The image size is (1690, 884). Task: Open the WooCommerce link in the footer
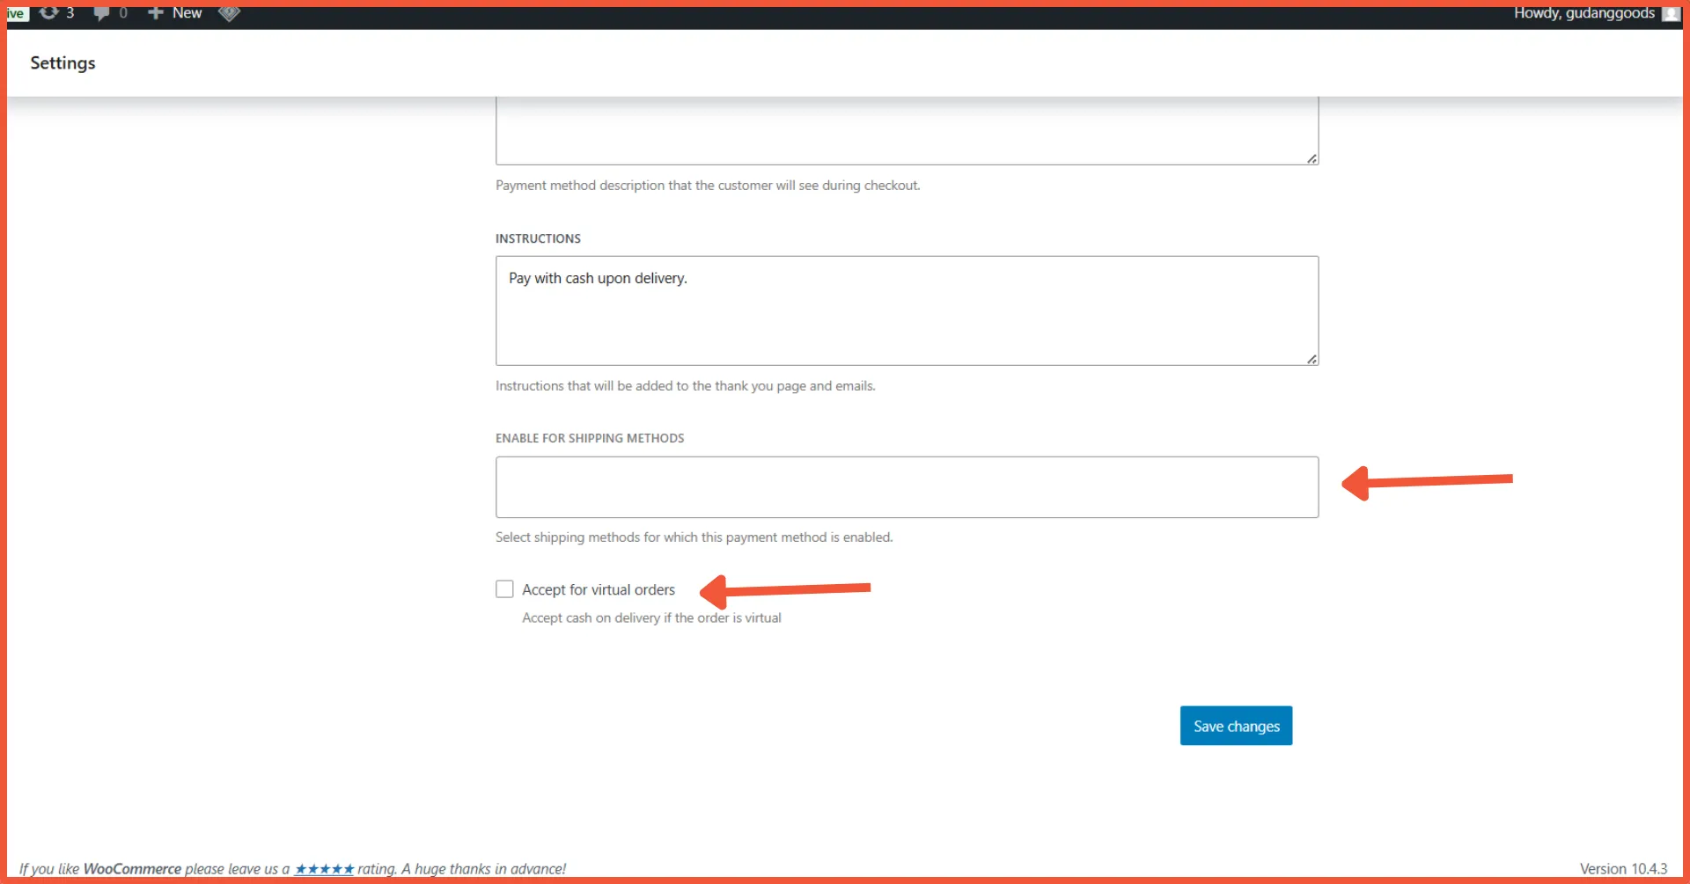tap(133, 869)
